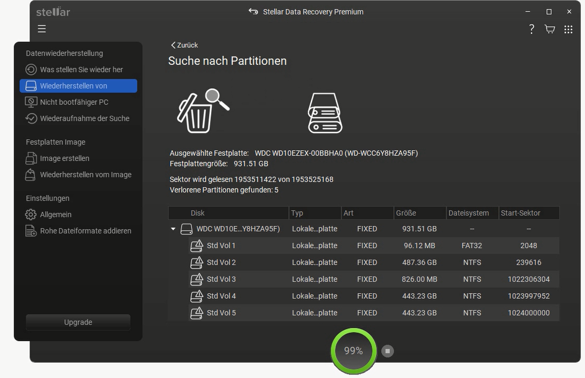Sort by Größe column header
Viewport: 585px width, 378px height.
(420, 213)
